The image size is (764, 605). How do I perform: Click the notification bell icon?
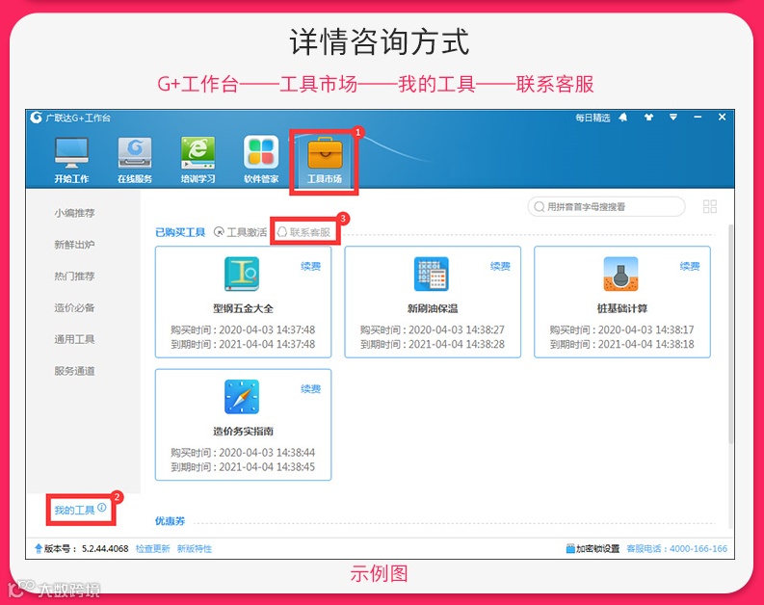click(622, 118)
